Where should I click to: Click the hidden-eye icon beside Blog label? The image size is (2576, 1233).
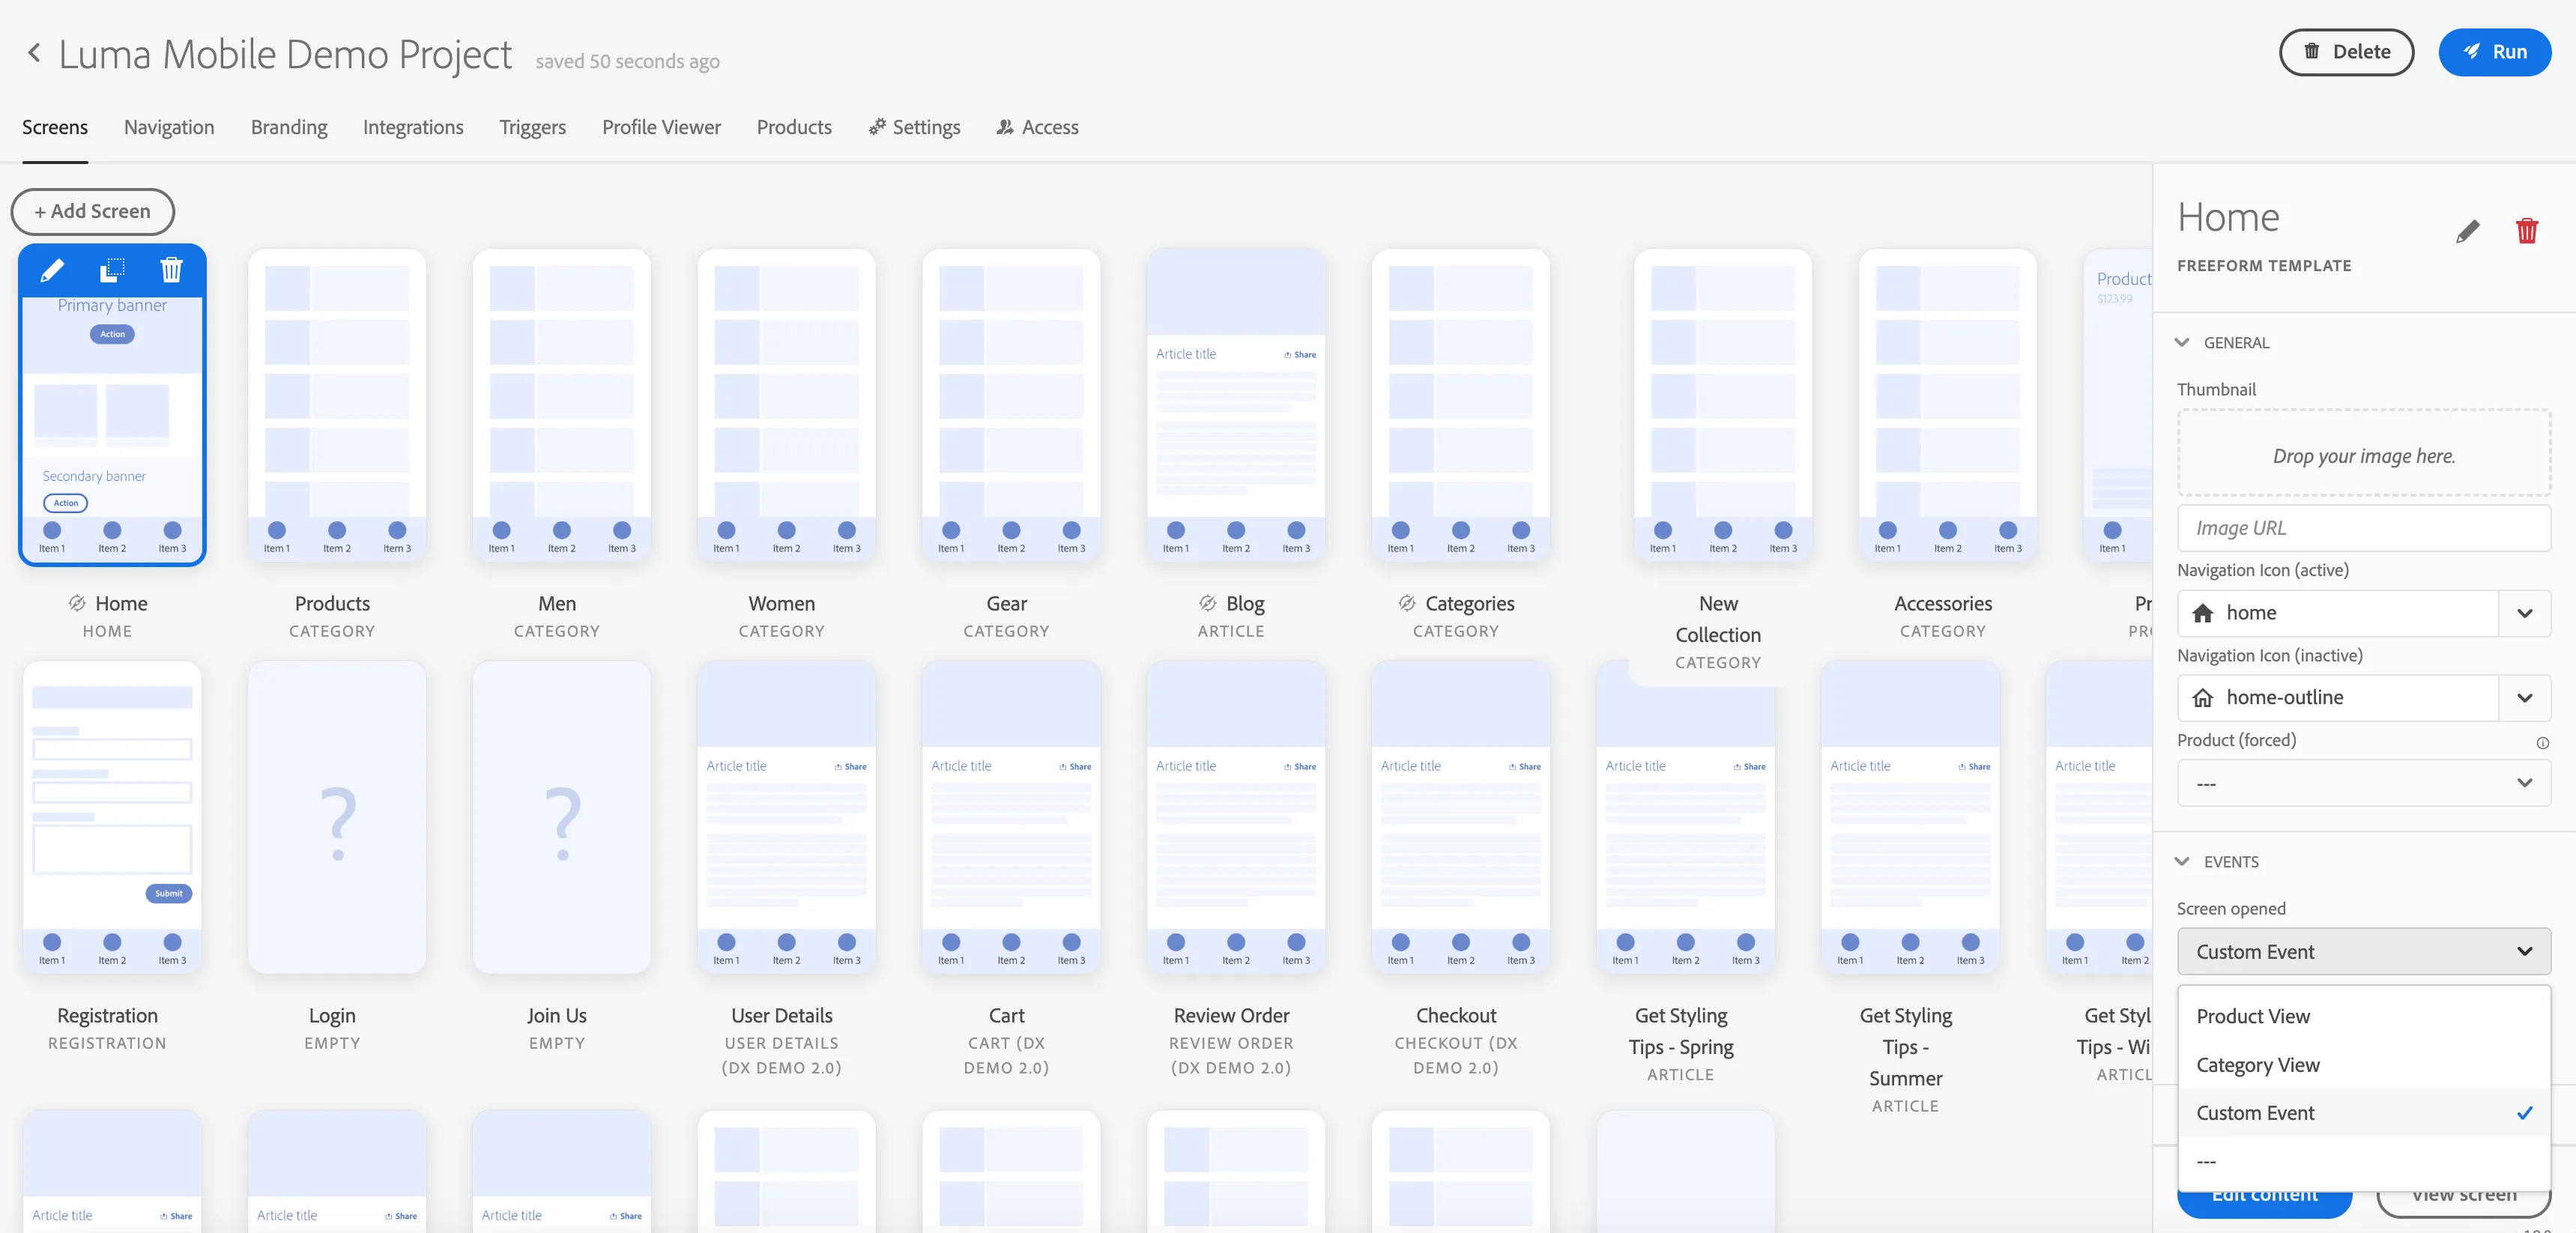1207,603
